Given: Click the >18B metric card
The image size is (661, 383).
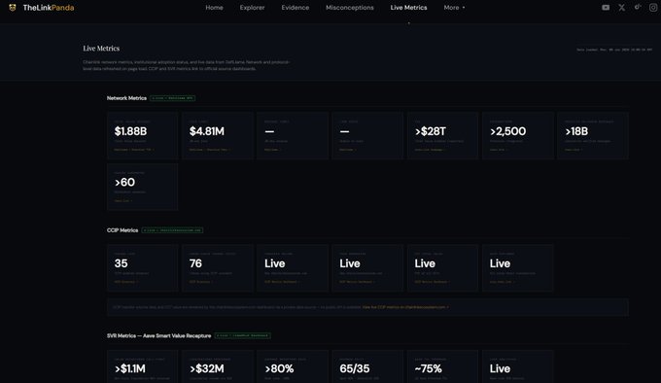Looking at the screenshot, I should coord(593,135).
